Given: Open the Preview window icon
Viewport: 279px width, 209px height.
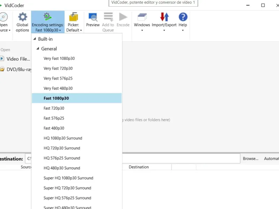Looking at the screenshot, I should (93, 17).
